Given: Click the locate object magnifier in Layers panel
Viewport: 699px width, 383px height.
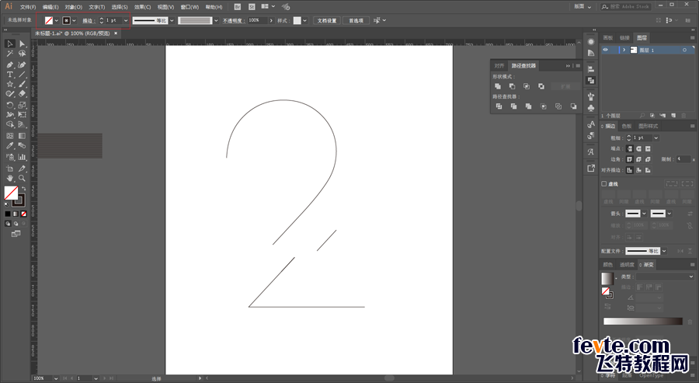Looking at the screenshot, I should tap(642, 116).
